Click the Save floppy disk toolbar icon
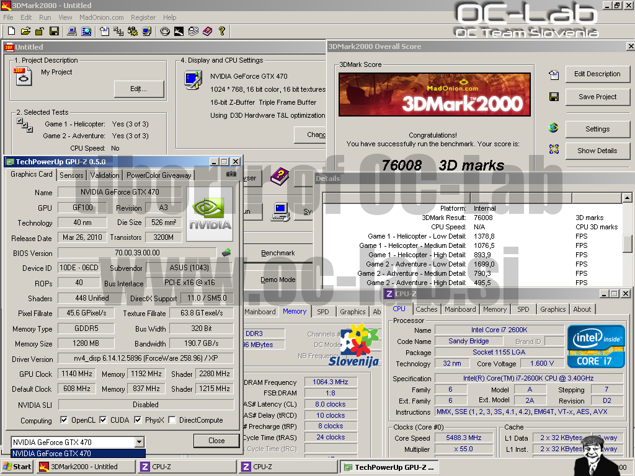 click(x=54, y=31)
